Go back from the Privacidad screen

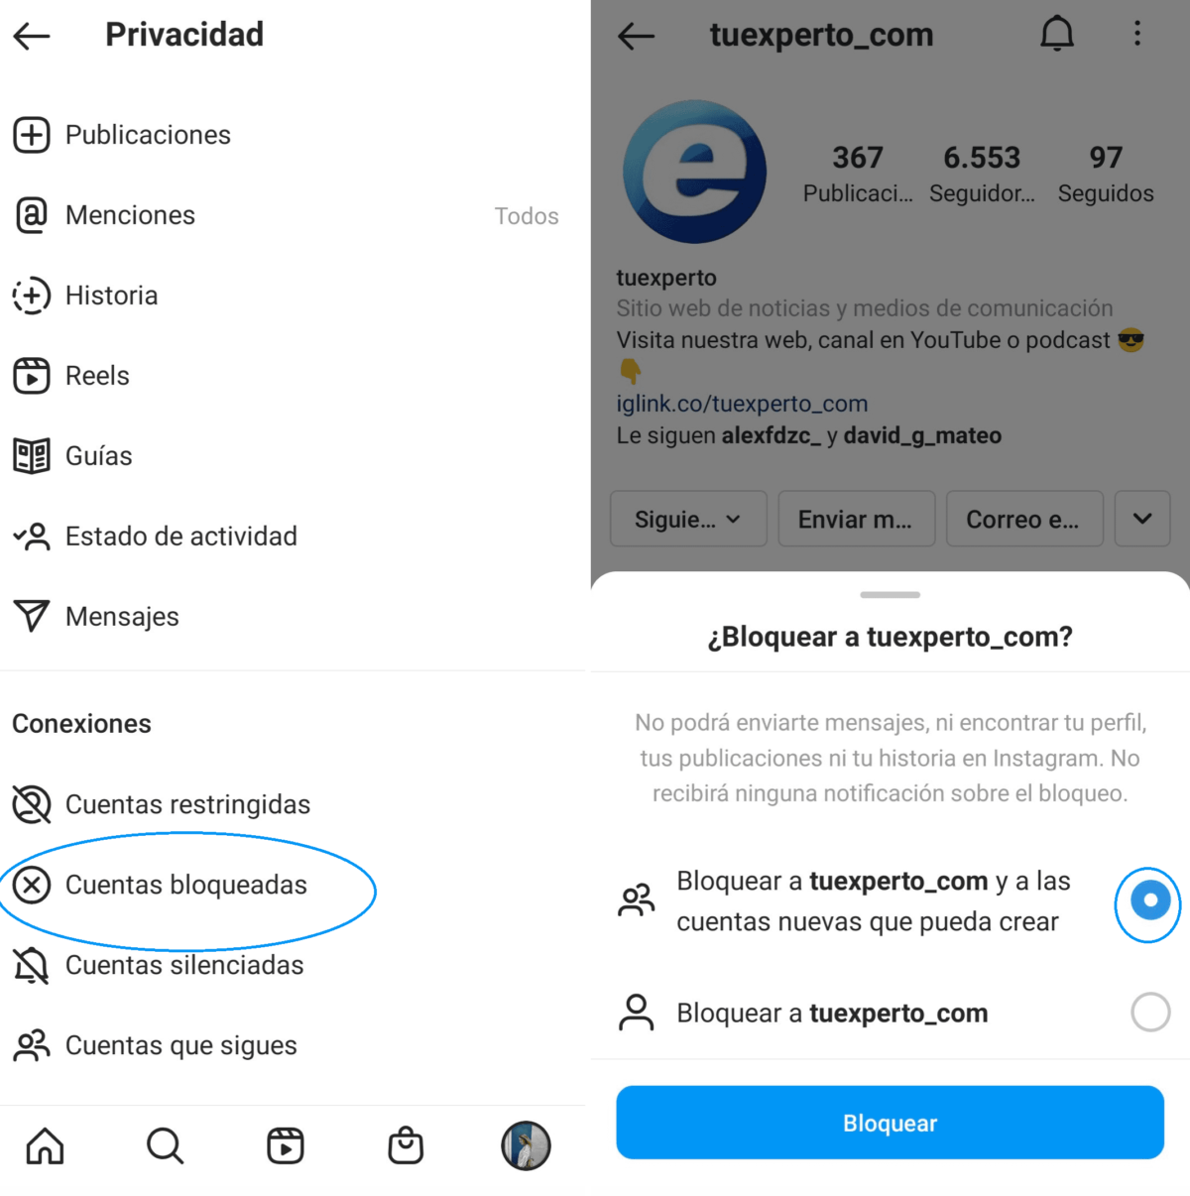[x=32, y=37]
